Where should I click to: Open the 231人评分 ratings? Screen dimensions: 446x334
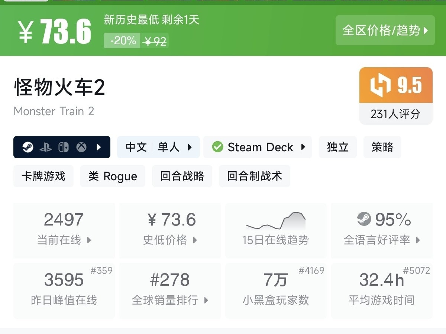pos(395,114)
